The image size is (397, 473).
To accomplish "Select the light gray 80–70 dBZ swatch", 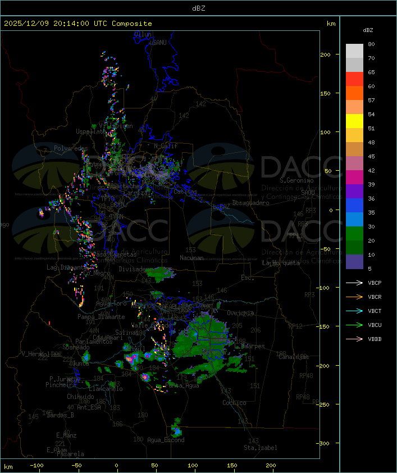I will 354,51.
